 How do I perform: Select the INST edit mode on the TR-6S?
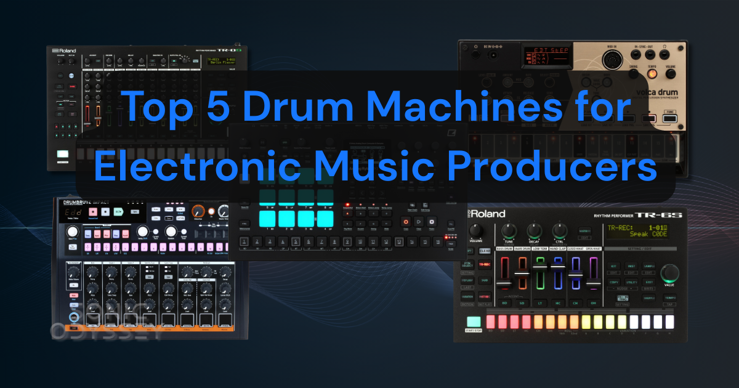631,266
